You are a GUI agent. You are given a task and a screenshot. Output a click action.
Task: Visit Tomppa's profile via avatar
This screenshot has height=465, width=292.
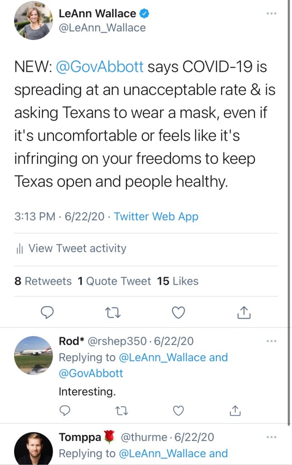(34, 448)
